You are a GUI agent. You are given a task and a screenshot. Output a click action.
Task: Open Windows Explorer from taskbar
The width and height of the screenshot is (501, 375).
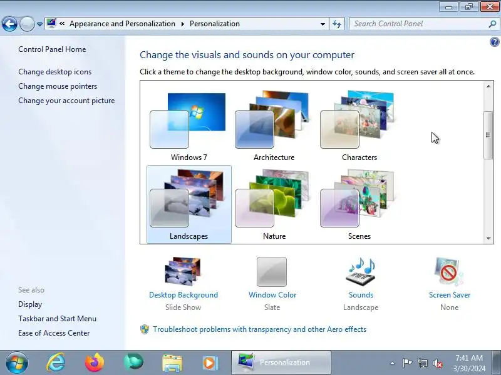(x=172, y=362)
